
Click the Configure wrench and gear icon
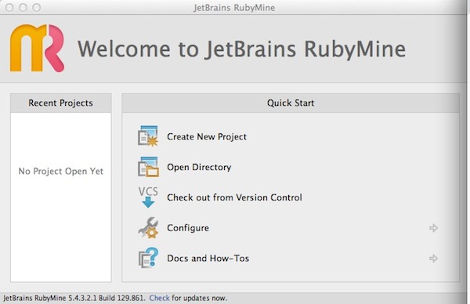[148, 227]
